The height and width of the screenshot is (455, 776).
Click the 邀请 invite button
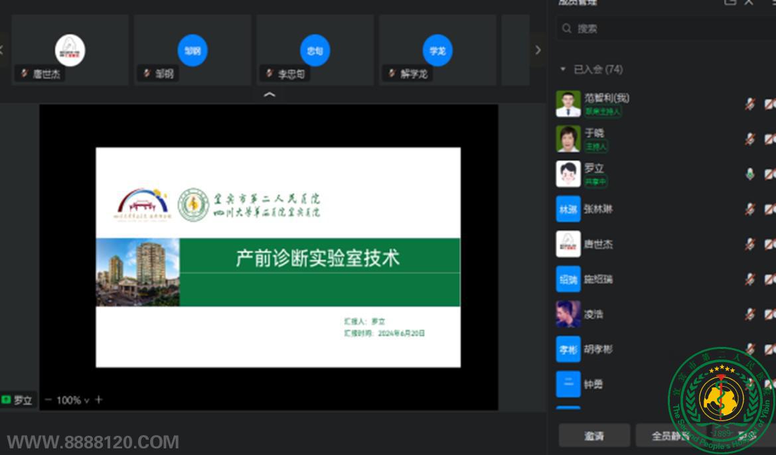point(594,436)
